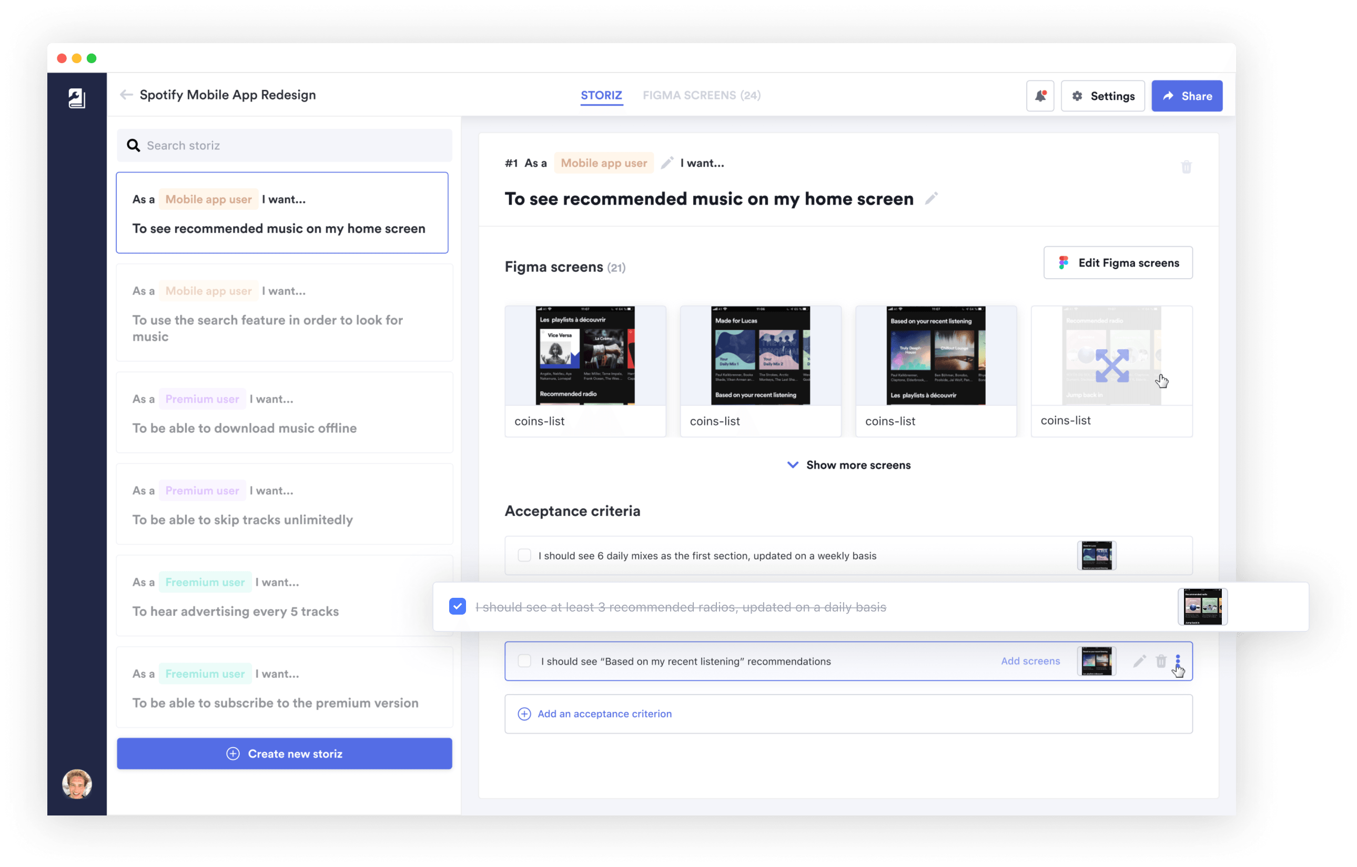Select the search feature storiz card
The image size is (1357, 867).
pos(285,313)
